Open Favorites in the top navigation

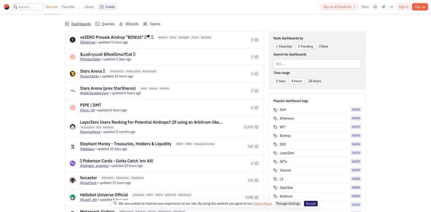[x=68, y=7]
